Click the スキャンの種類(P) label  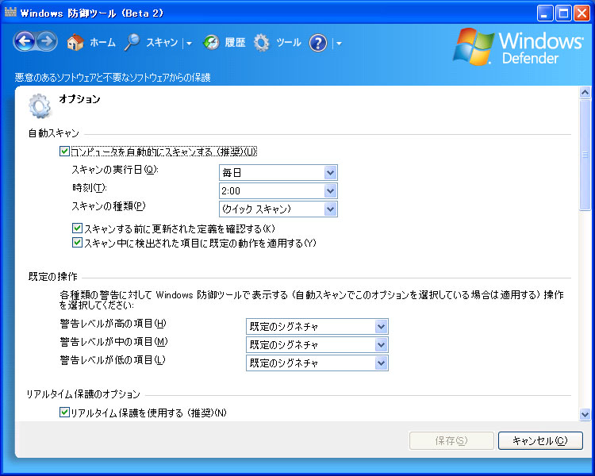[109, 206]
